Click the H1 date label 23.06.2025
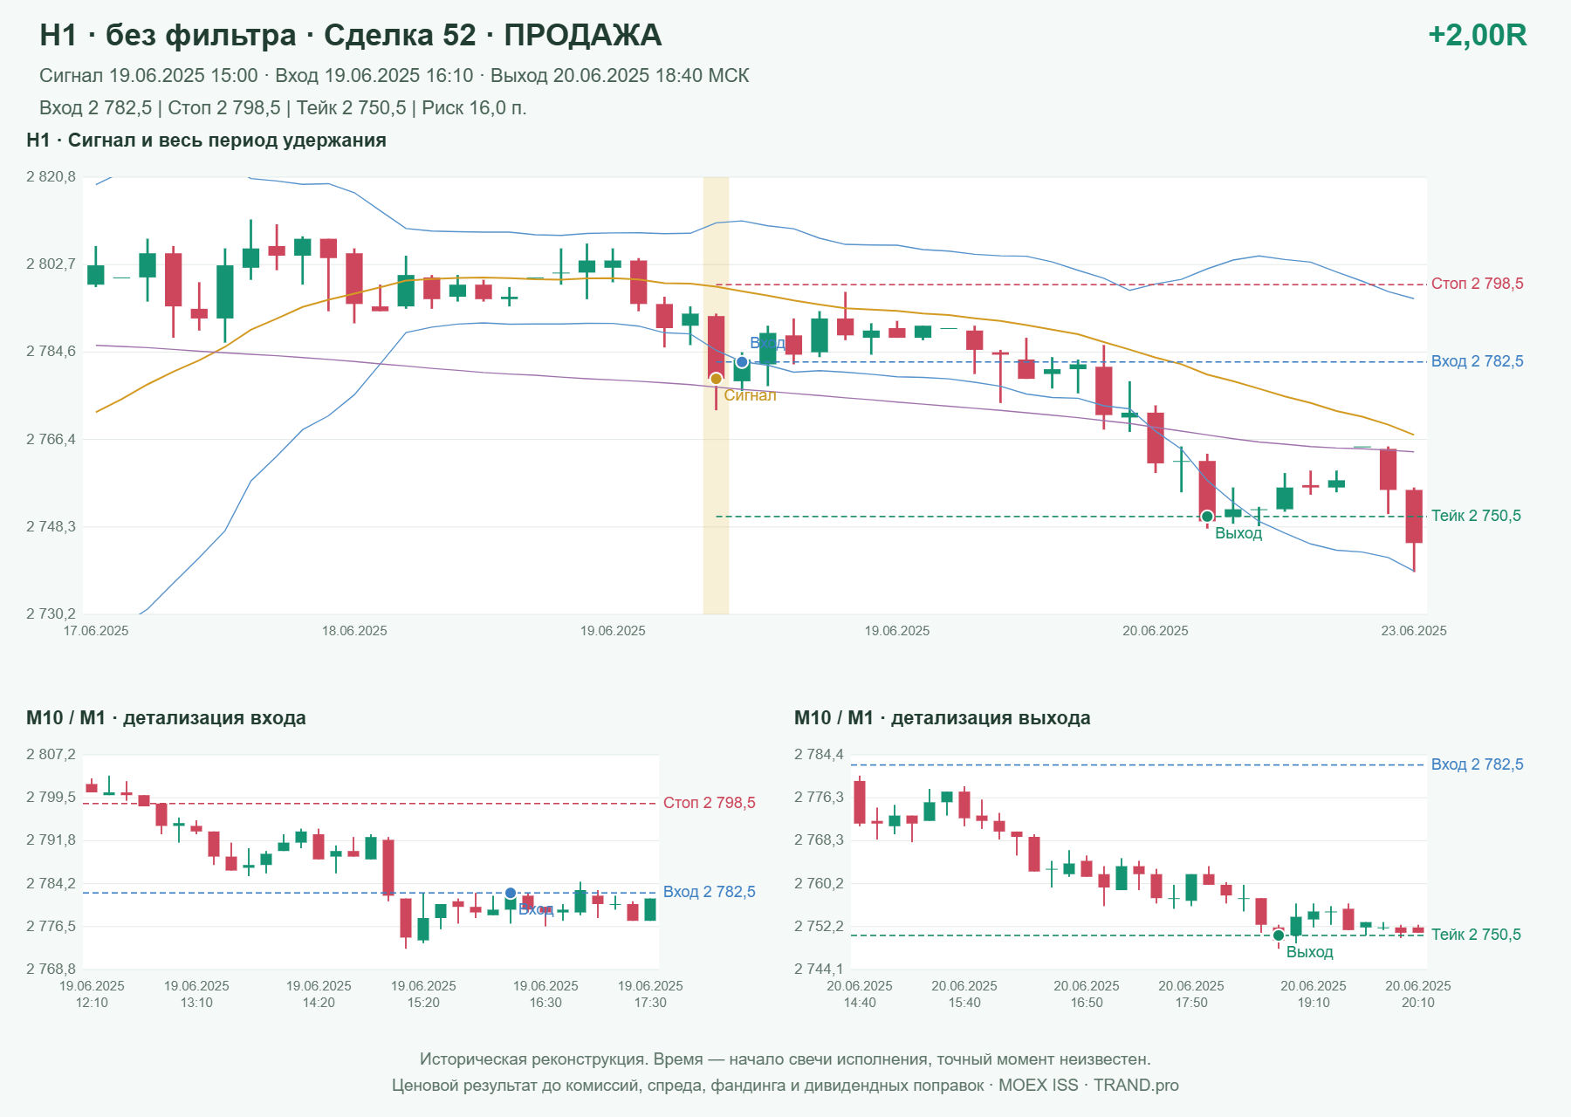The width and height of the screenshot is (1571, 1117). pyautogui.click(x=1414, y=631)
